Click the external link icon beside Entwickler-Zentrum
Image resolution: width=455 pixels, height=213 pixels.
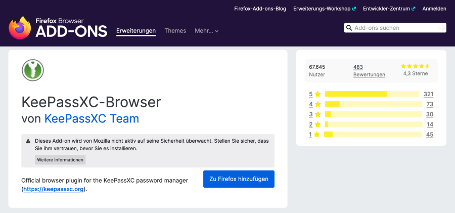coord(414,9)
